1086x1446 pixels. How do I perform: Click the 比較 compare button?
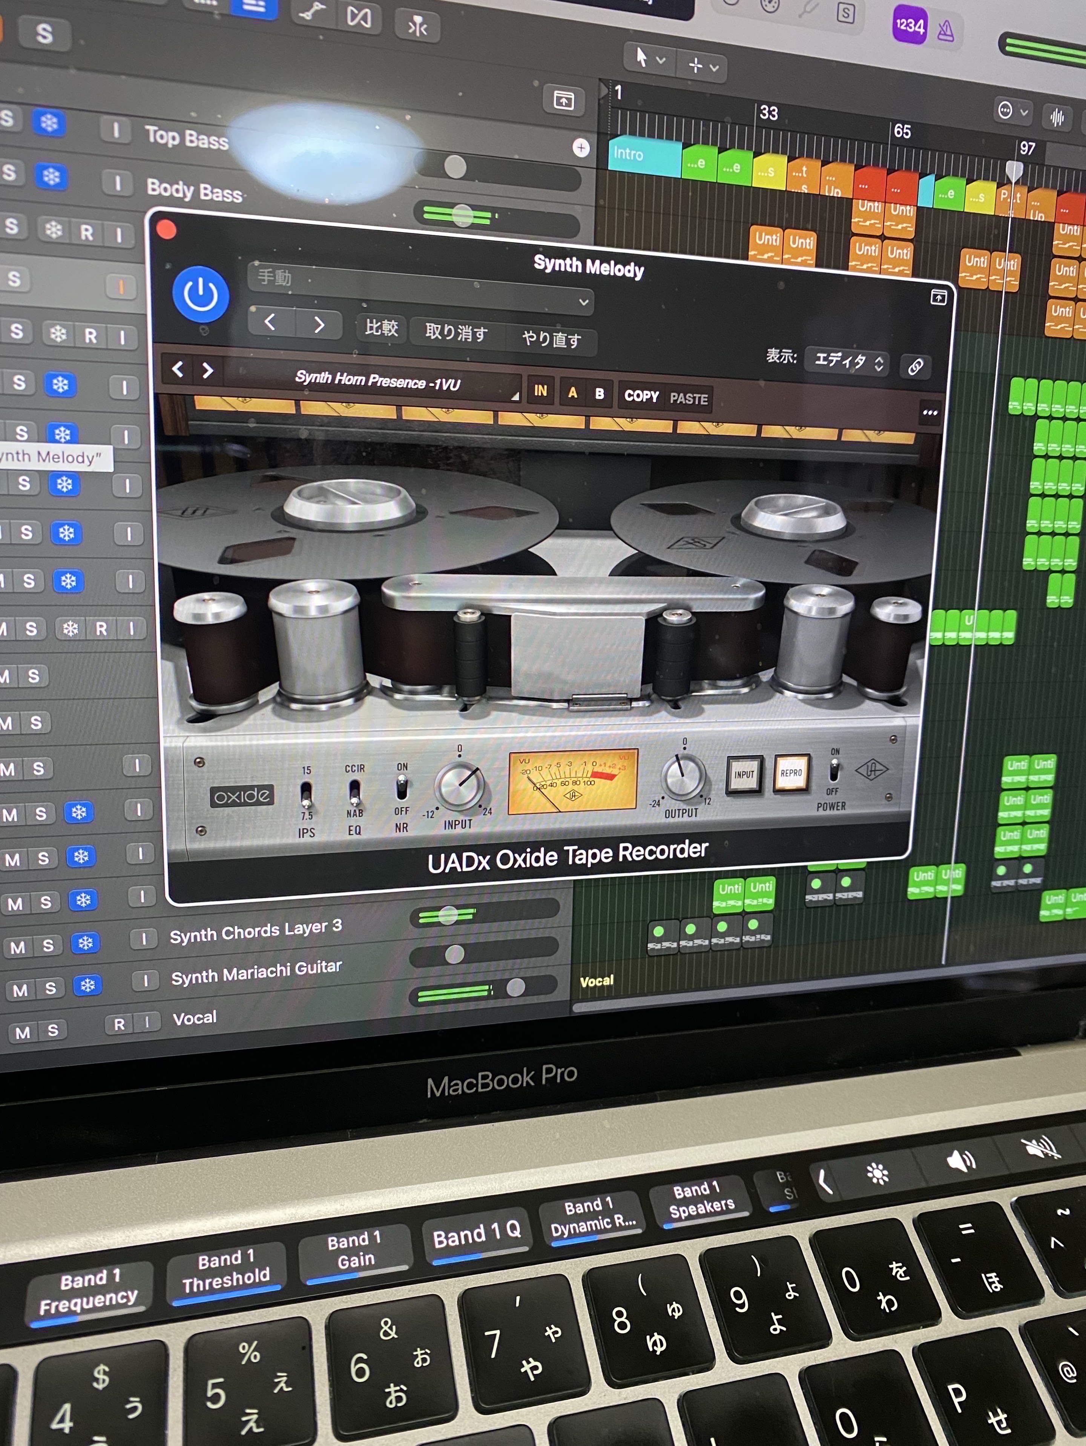point(381,328)
